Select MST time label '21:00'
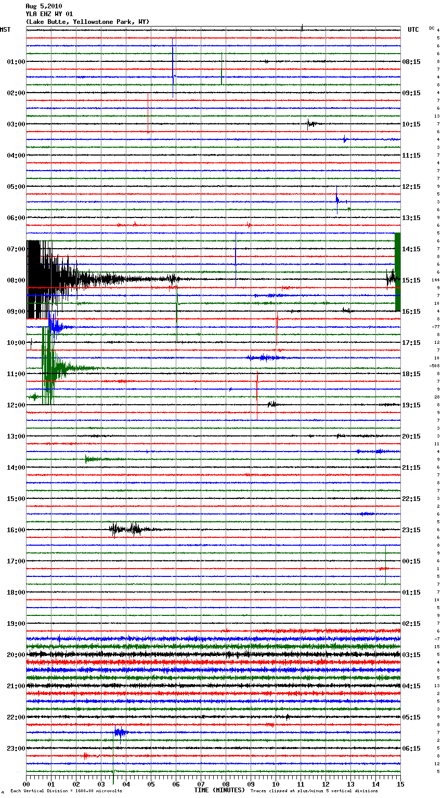The image size is (442, 798). (x=16, y=686)
